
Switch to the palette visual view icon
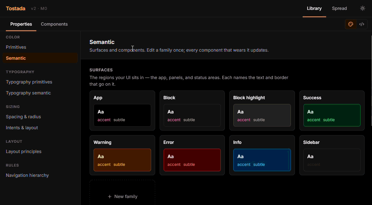coord(351,24)
